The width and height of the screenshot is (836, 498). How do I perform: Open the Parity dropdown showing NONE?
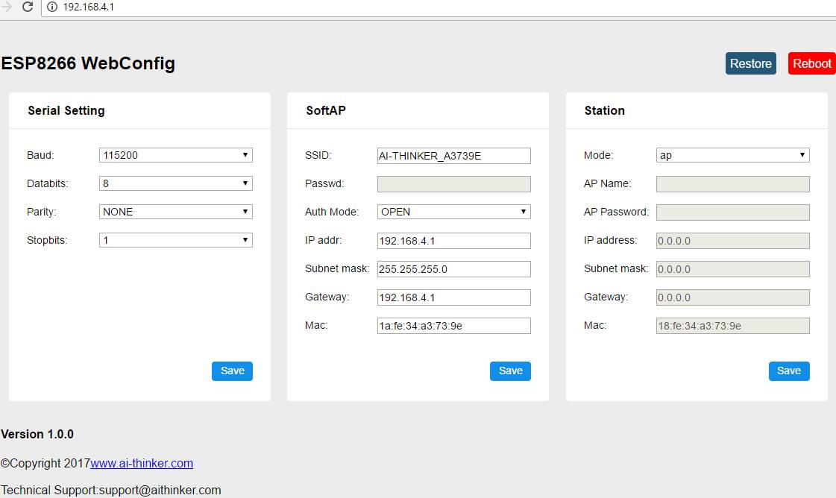click(176, 212)
